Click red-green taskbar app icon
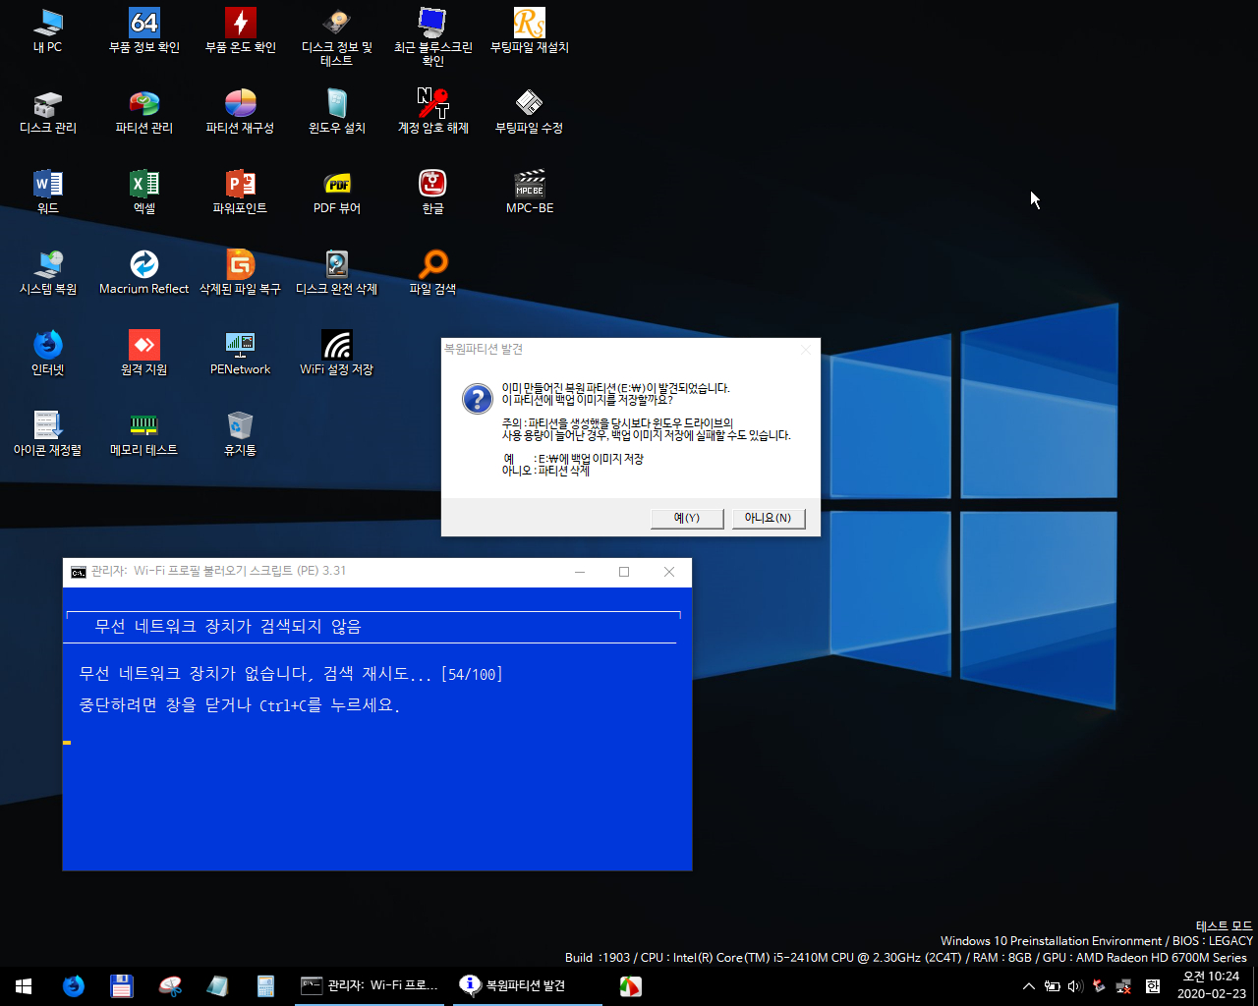This screenshot has height=1006, width=1258. [631, 986]
